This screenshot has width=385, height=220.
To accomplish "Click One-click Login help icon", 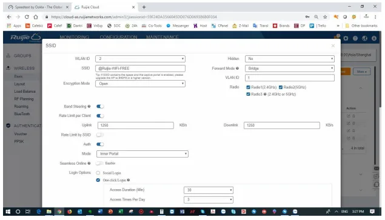I will pyautogui.click(x=128, y=180).
